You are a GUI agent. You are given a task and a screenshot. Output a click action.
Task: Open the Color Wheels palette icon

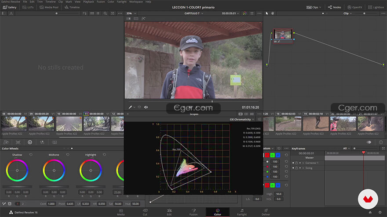30,142
